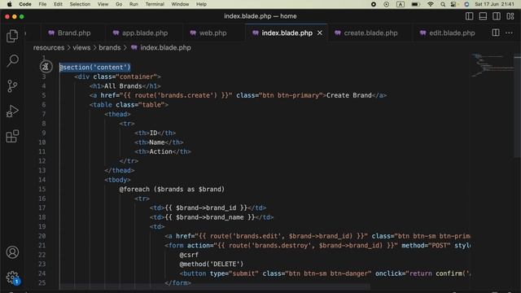The width and height of the screenshot is (521, 293).
Task: Open Spotlight search in menu bar
Action: [443, 4]
